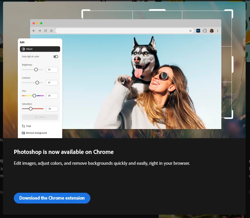250x218 pixels.
Task: Click the red window close dot
Action: coord(34,23)
